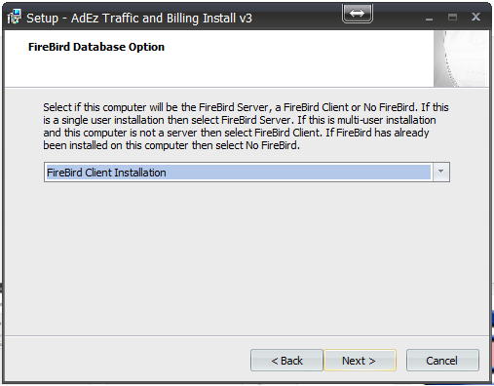Expand the FireBird installation type dropdown arrow
This screenshot has height=386, width=494.
pyautogui.click(x=441, y=172)
